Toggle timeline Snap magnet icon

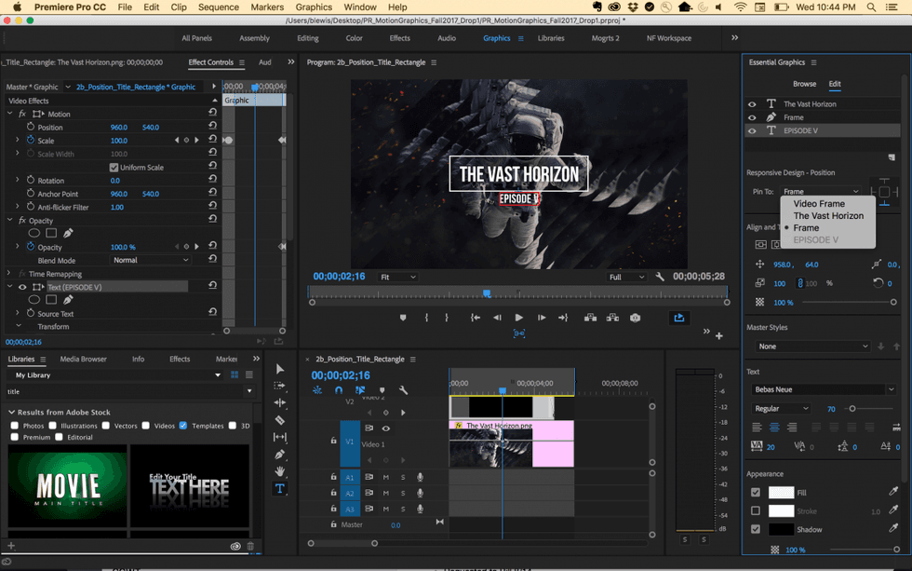[x=339, y=390]
